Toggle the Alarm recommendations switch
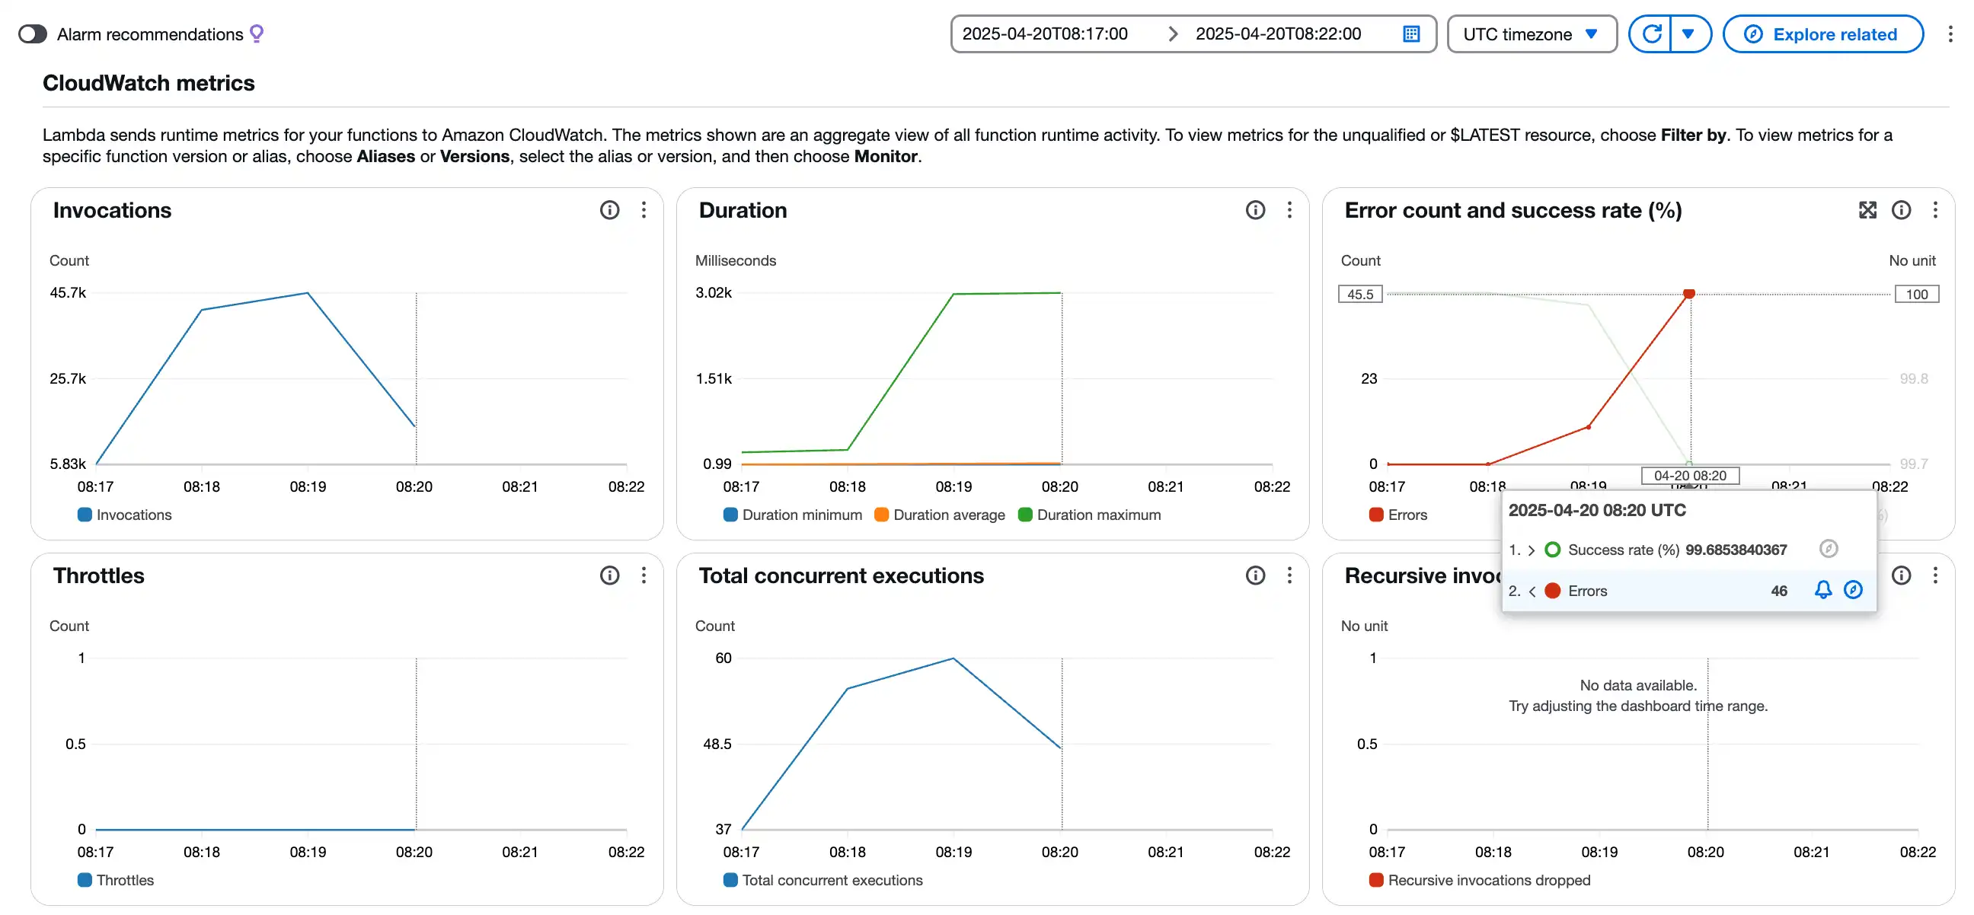Image resolution: width=1974 pixels, height=915 pixels. (32, 34)
